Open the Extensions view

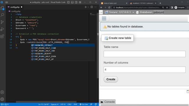[x=2, y=36]
